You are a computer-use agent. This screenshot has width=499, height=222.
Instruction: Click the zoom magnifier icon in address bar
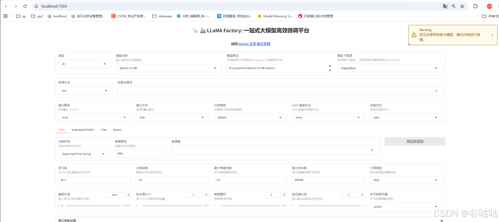[454, 6]
